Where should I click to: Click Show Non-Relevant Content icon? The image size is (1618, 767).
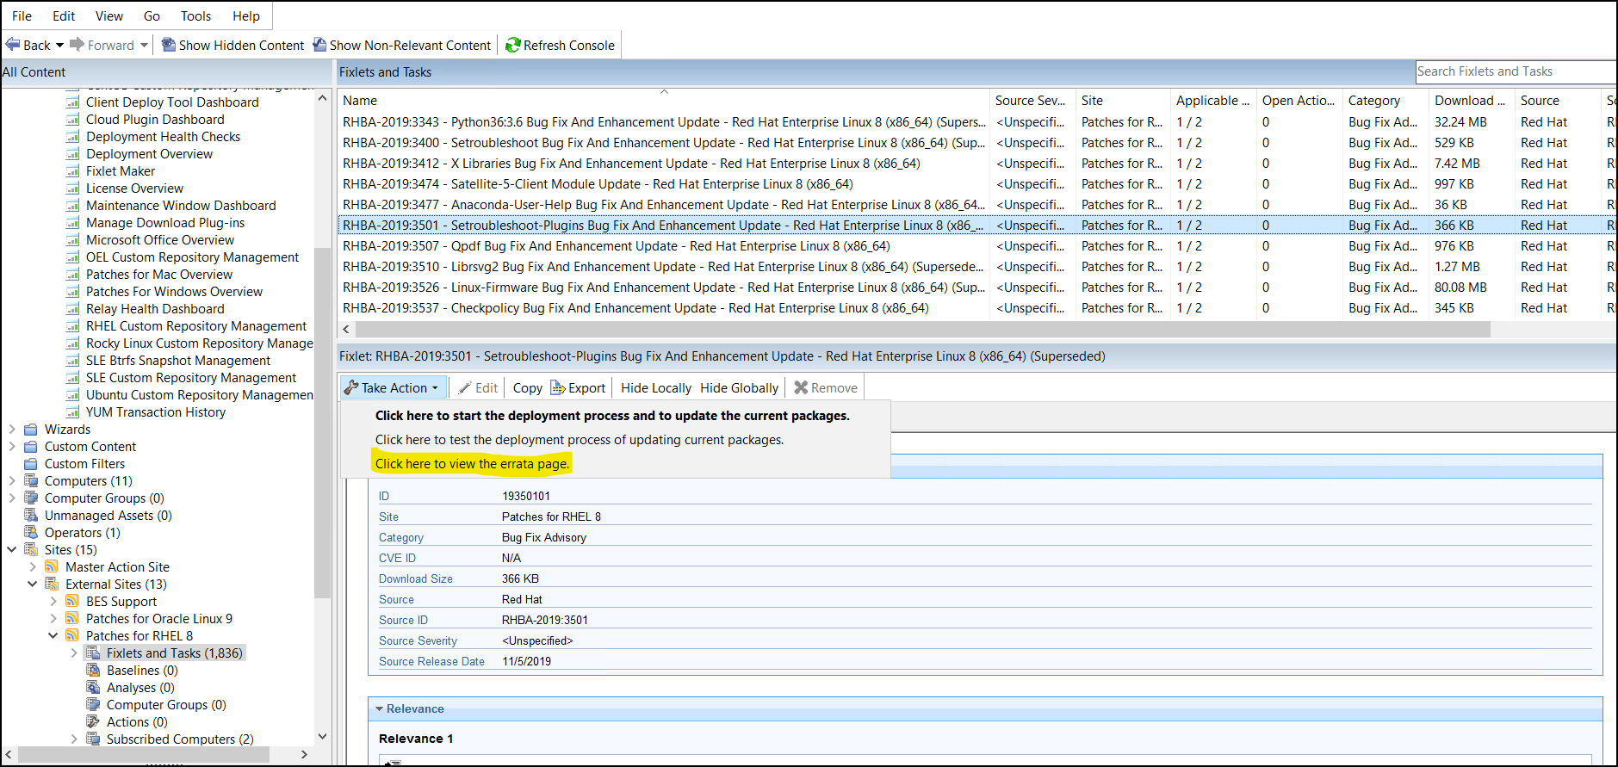pyautogui.click(x=319, y=46)
